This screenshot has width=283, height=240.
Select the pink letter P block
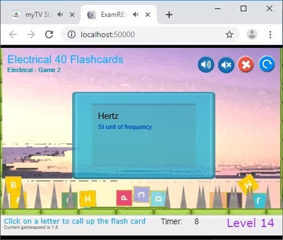(x=124, y=198)
